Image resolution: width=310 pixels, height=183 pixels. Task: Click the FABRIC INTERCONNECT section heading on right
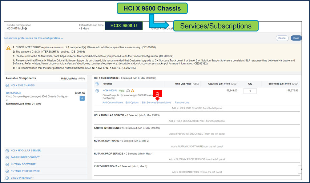pos(108,128)
